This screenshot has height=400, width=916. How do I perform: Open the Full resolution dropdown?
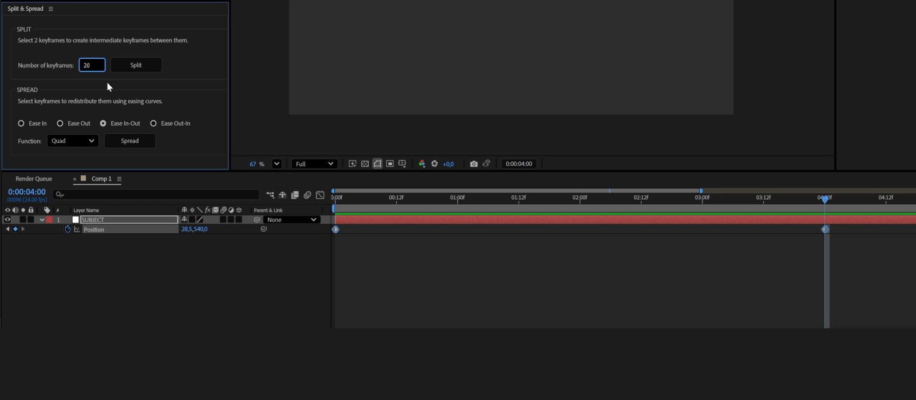pyautogui.click(x=314, y=164)
